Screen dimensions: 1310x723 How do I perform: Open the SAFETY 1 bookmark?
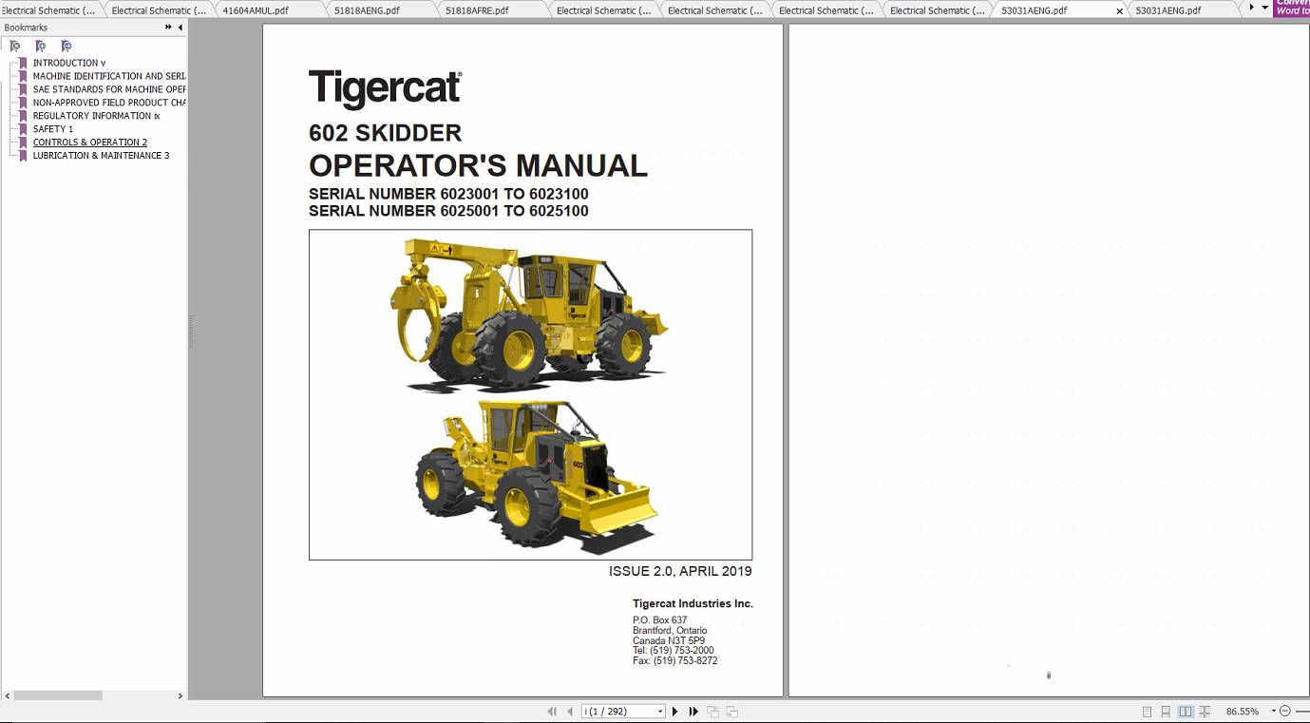(x=54, y=128)
